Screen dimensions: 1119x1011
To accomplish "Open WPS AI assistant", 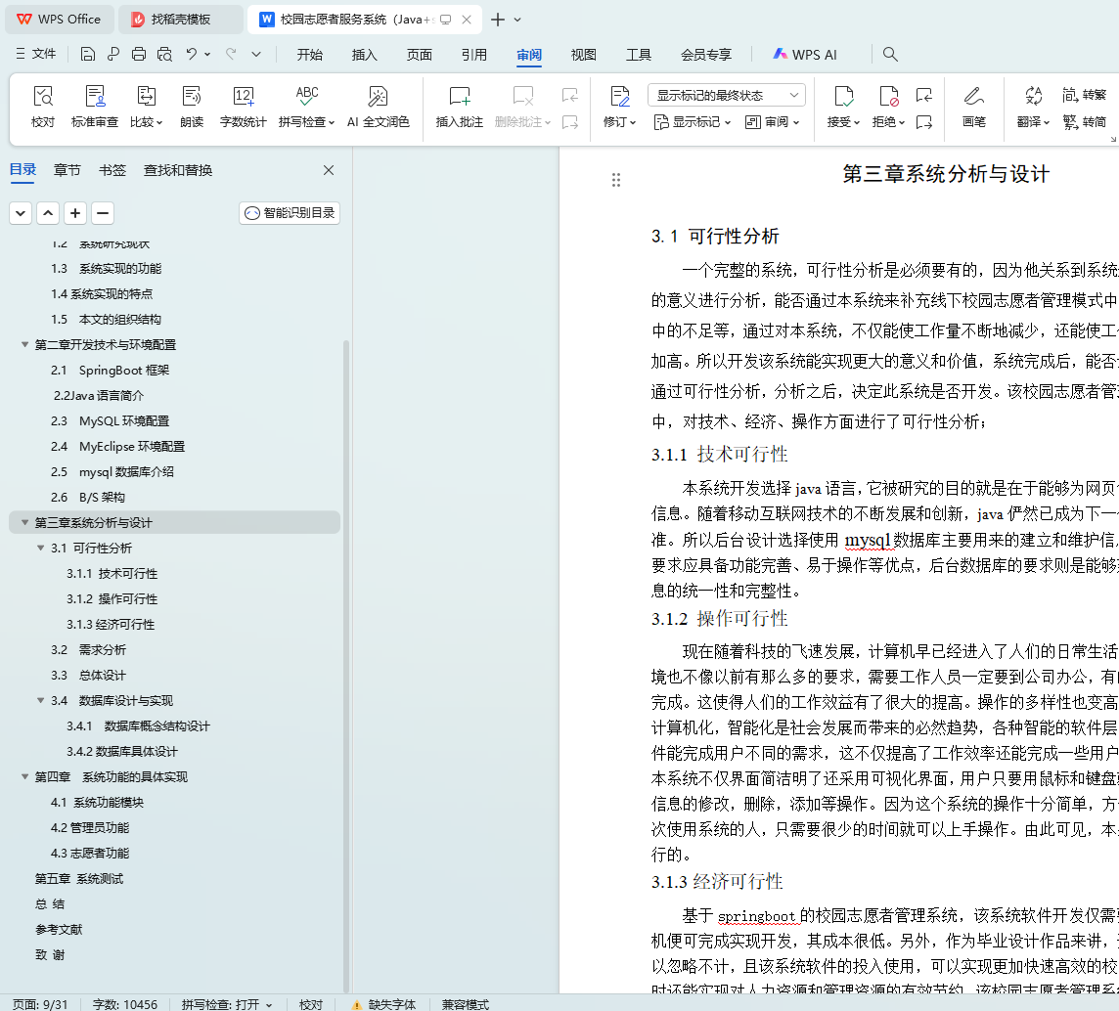I will click(x=805, y=54).
